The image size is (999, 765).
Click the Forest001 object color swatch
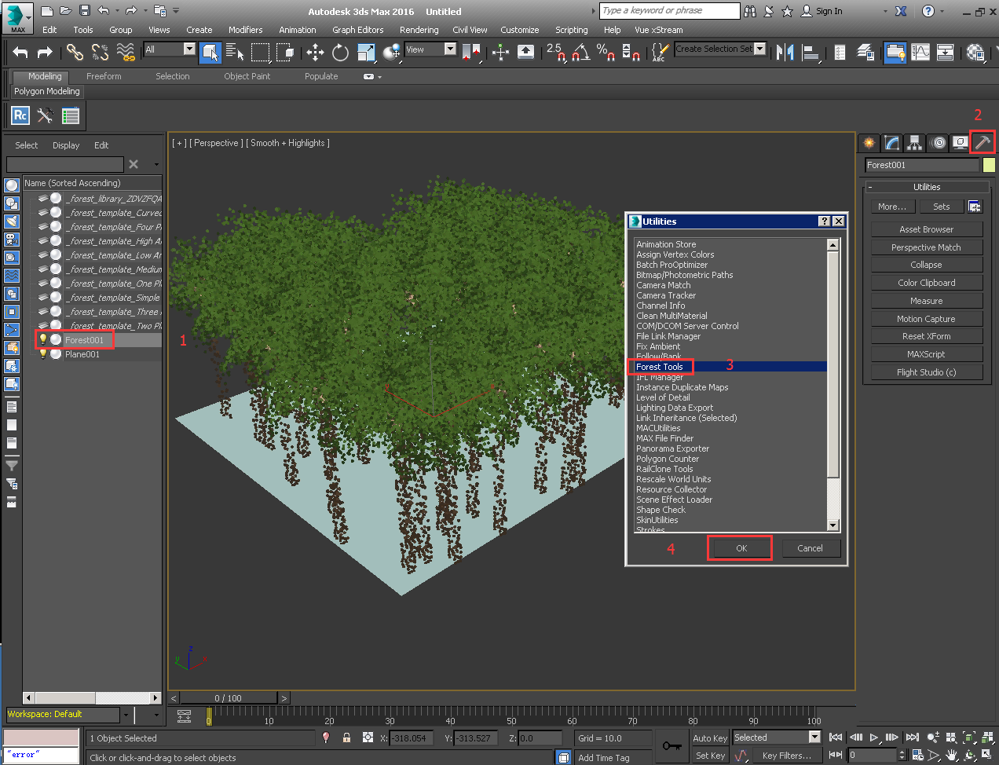(989, 165)
